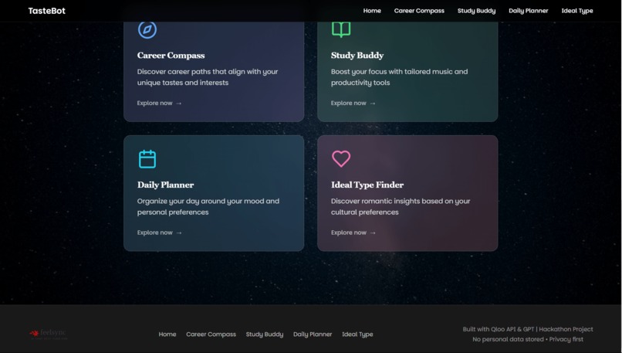Open Study Buddy in the top navigation
This screenshot has width=622, height=353.
[476, 11]
